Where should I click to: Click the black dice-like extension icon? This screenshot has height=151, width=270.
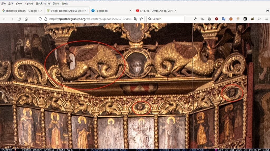coord(245,19)
